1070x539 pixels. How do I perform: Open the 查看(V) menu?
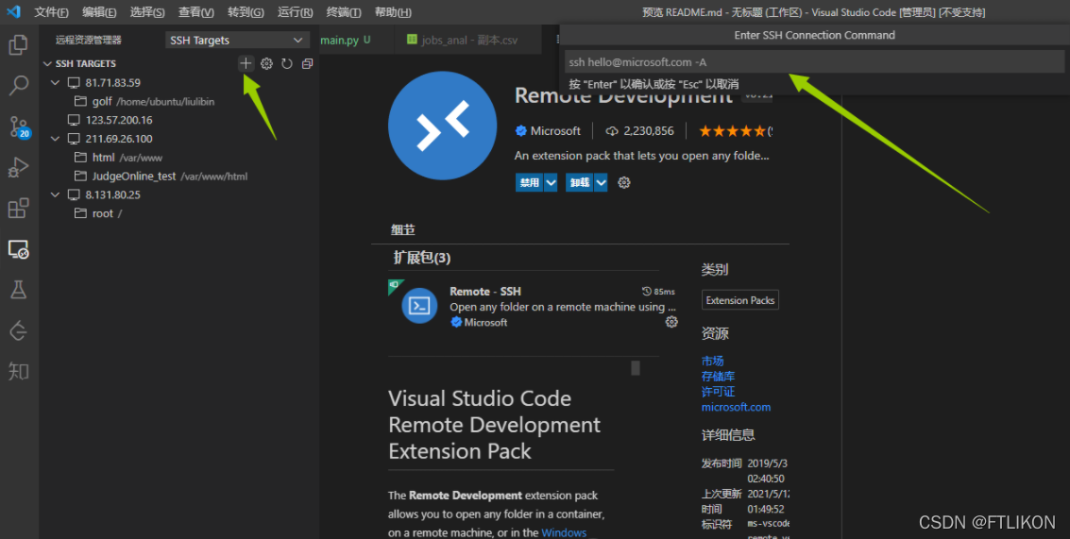coord(195,12)
